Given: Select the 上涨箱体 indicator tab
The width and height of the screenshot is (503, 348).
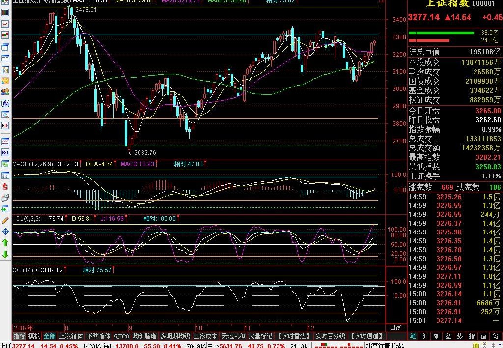Looking at the screenshot, I should [71, 336].
